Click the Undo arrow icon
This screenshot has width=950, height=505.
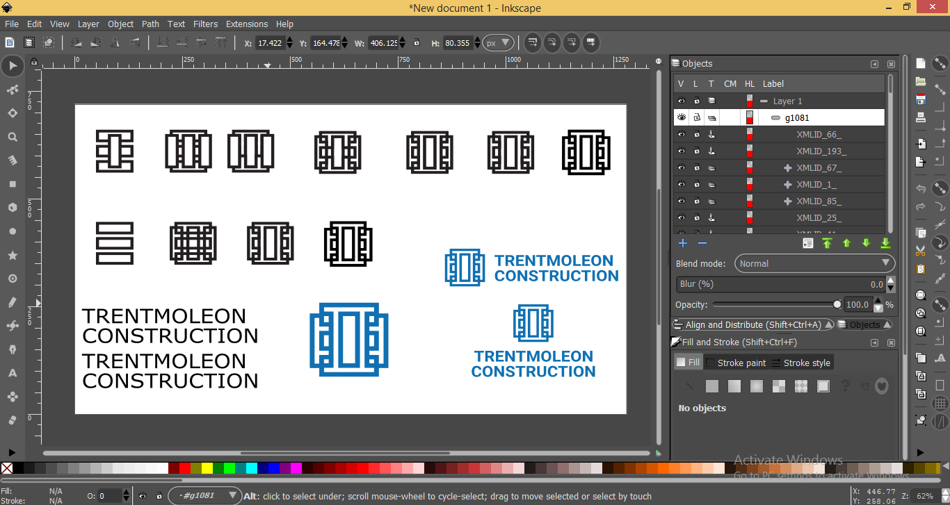[x=921, y=189]
